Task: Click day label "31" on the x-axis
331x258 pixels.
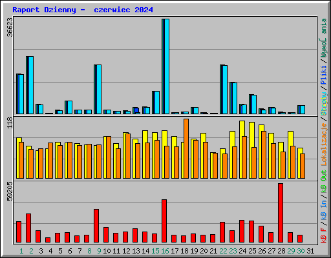Action: pos(310,251)
